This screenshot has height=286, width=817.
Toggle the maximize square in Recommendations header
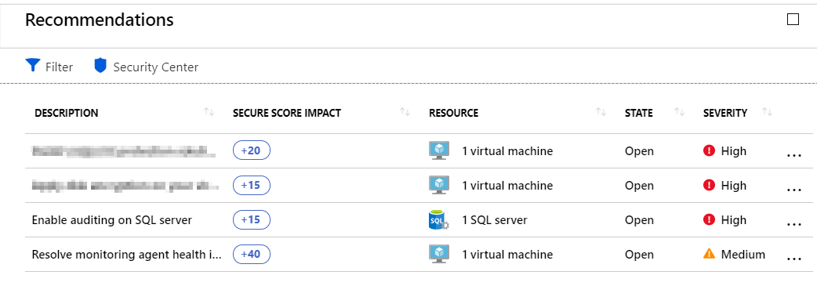click(793, 20)
